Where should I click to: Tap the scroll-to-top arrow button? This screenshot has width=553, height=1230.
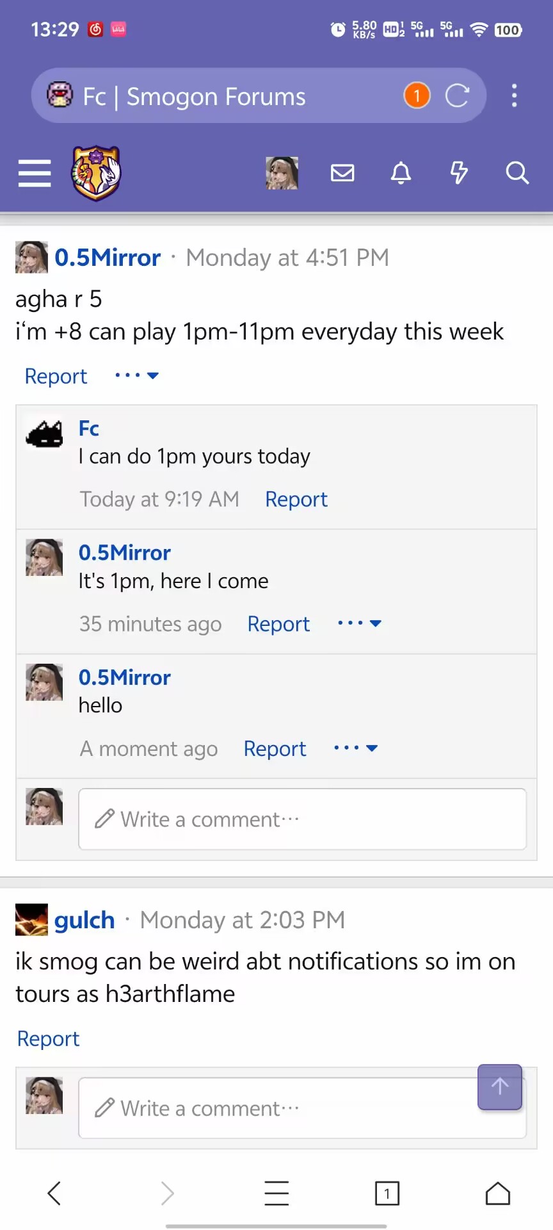pyautogui.click(x=500, y=1087)
